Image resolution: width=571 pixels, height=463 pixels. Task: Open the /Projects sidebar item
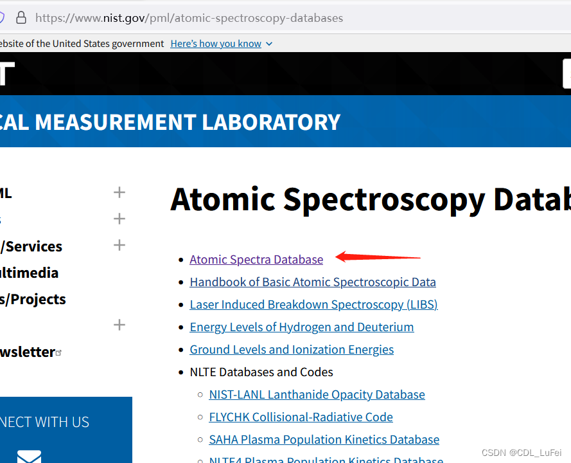pyautogui.click(x=33, y=299)
